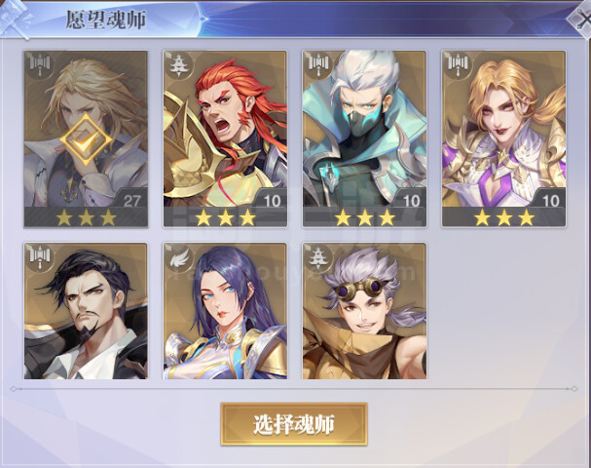Click class icon on goggles character card
Screen dimensions: 591x468
(x=317, y=256)
